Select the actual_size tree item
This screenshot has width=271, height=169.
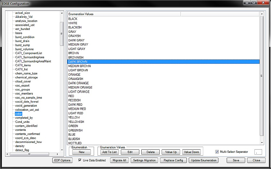coord(22,13)
